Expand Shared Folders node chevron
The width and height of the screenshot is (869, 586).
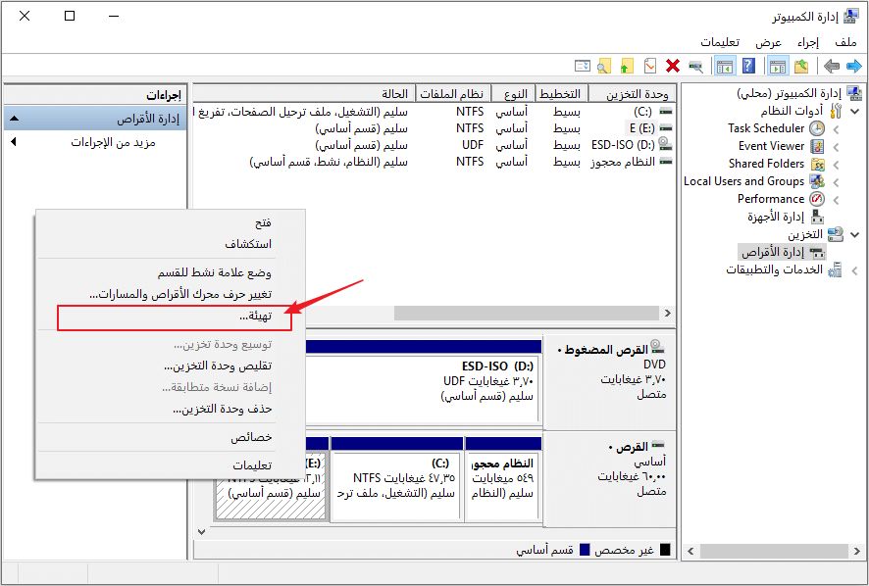[836, 165]
